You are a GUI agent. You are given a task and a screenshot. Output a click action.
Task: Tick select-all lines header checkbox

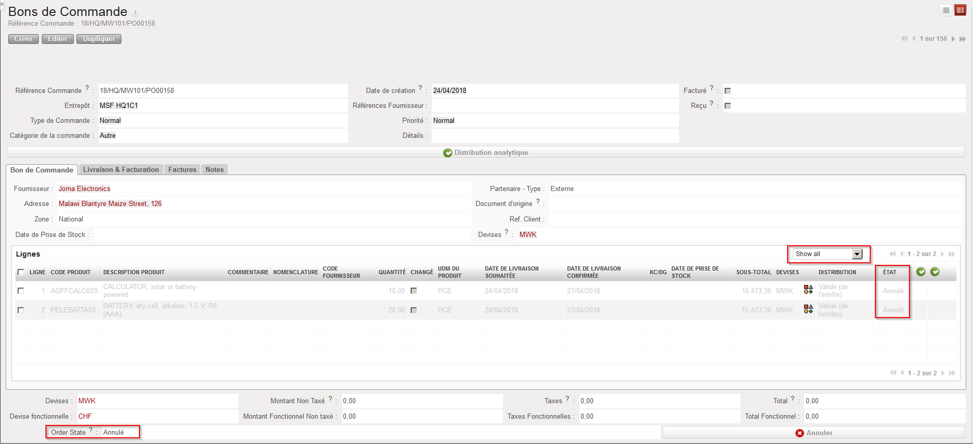pyautogui.click(x=21, y=272)
